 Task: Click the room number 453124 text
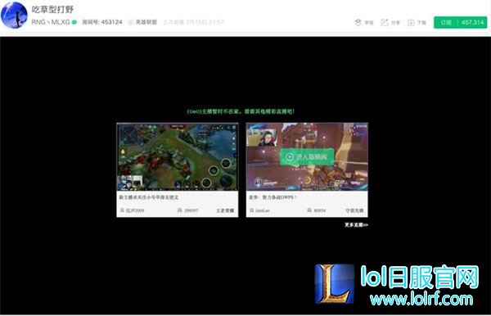(112, 22)
